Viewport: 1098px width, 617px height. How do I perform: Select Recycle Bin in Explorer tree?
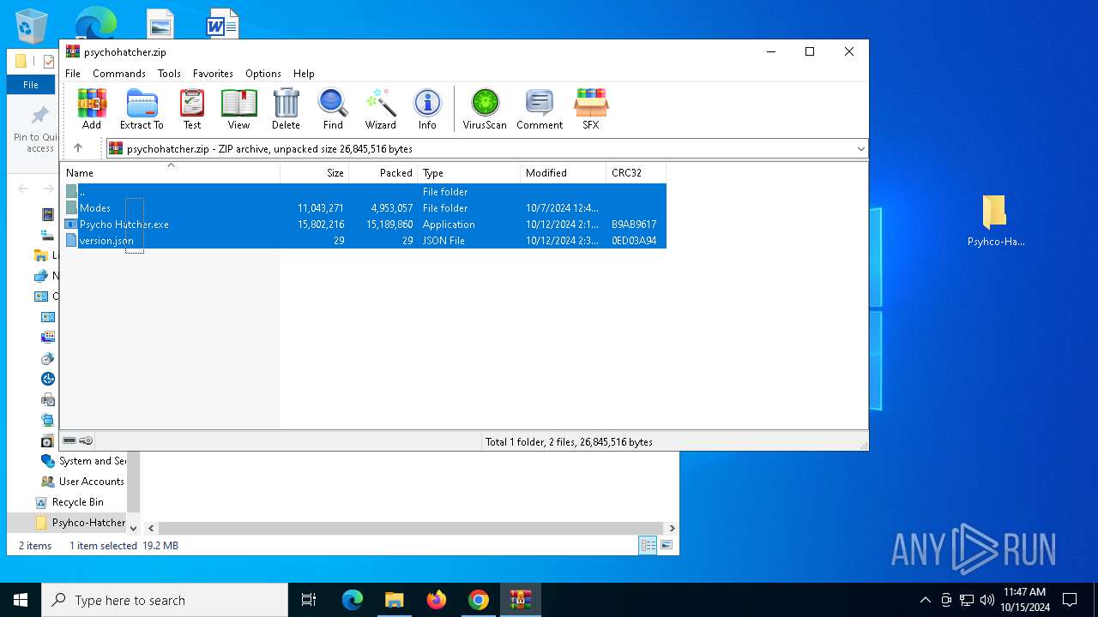click(77, 502)
